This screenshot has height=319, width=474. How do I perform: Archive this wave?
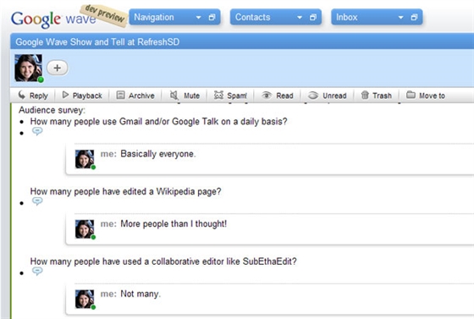point(135,96)
